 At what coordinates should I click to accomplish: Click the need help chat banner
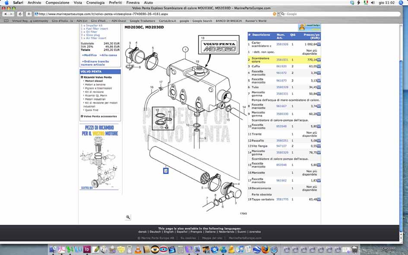click(310, 27)
